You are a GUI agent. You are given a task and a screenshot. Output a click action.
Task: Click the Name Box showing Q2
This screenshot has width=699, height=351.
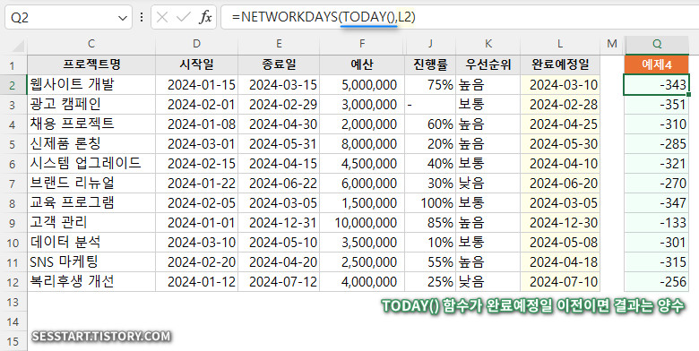(x=69, y=17)
